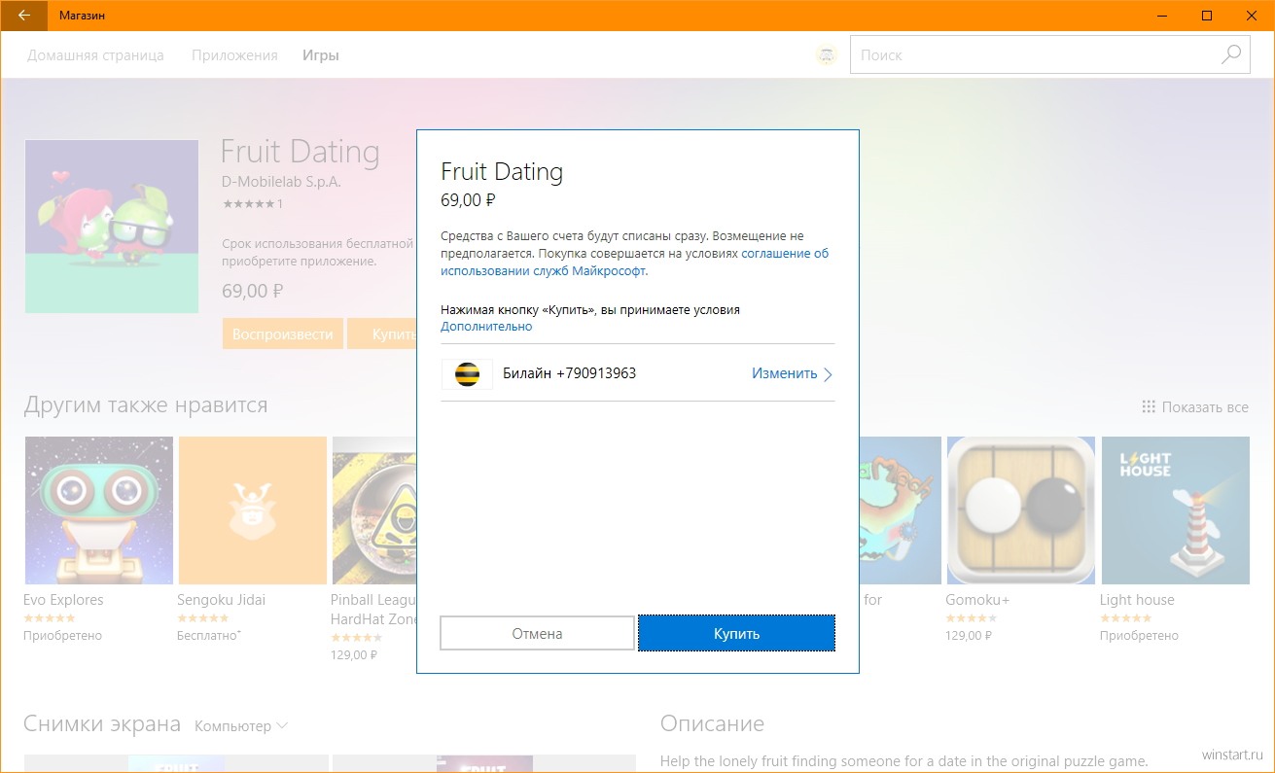Click the Снимки экрана heading
1275x773 pixels.
(x=102, y=724)
